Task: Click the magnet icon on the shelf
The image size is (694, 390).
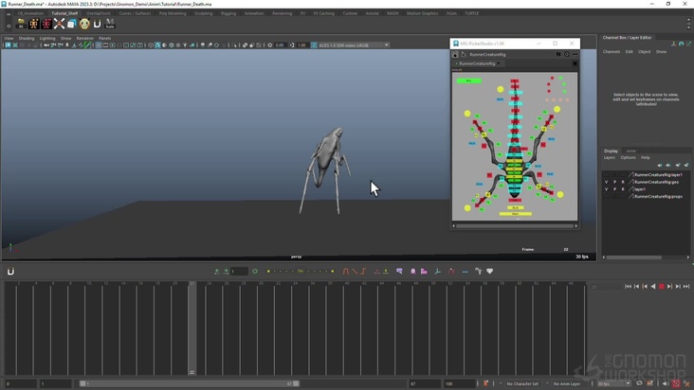Action: pyautogui.click(x=97, y=24)
